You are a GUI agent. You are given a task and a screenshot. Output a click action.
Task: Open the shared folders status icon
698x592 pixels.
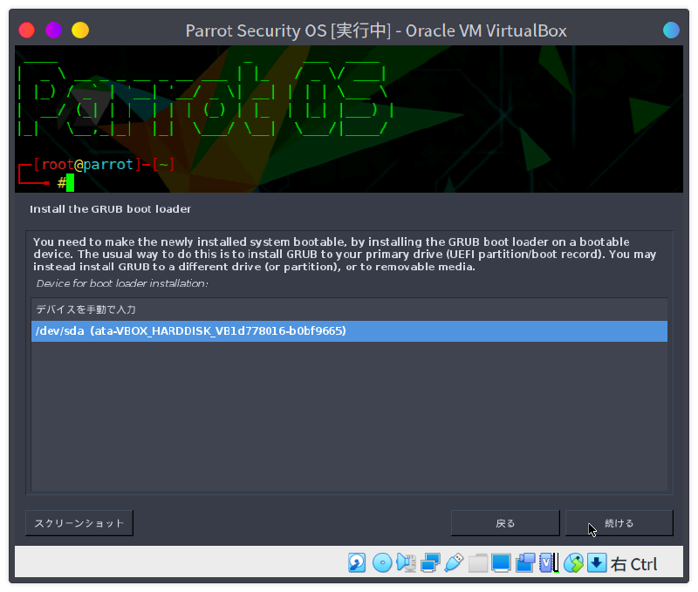477,562
